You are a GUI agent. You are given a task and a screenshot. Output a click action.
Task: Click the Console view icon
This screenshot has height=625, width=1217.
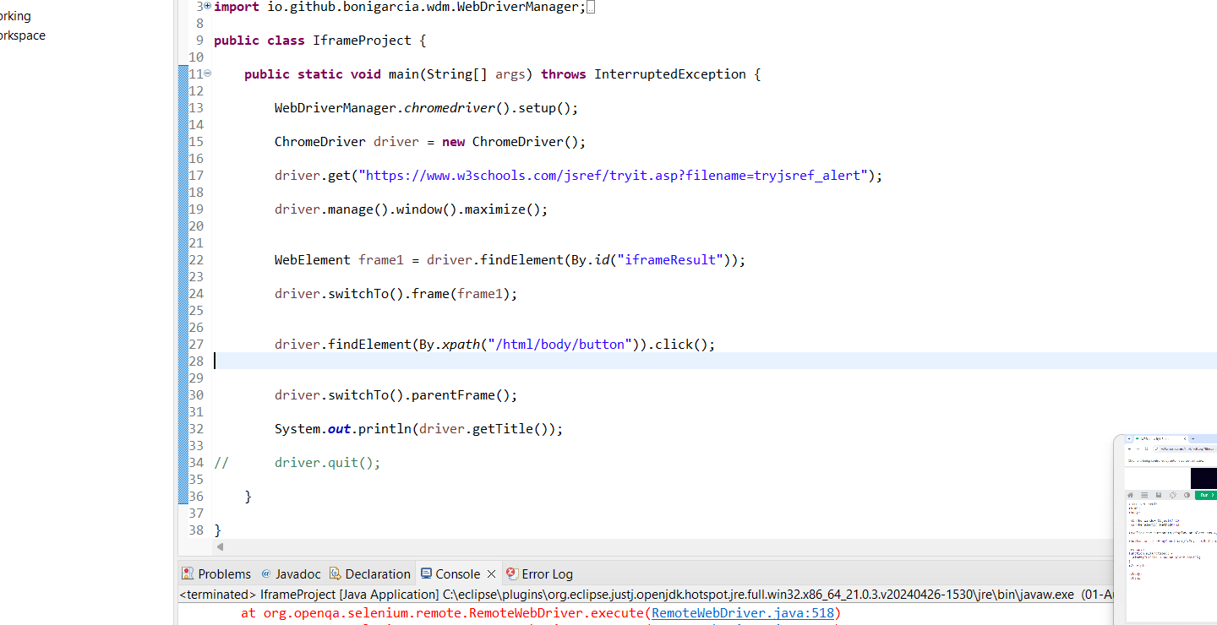[x=427, y=573]
